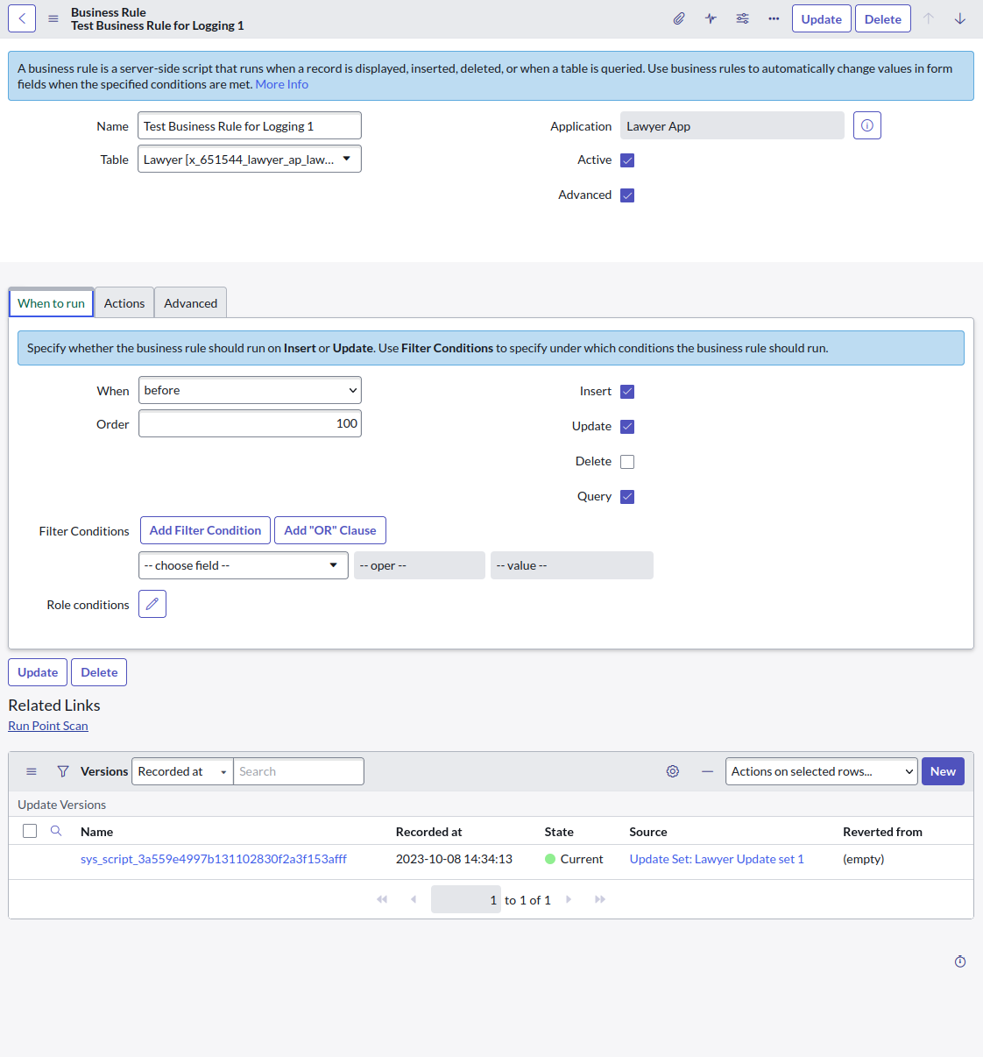Open the Table dropdown showing Lawyer
Image resolution: width=983 pixels, height=1057 pixels.
250,159
